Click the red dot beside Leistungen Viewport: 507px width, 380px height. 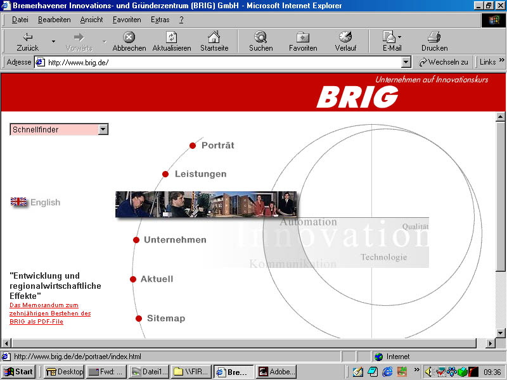(165, 174)
